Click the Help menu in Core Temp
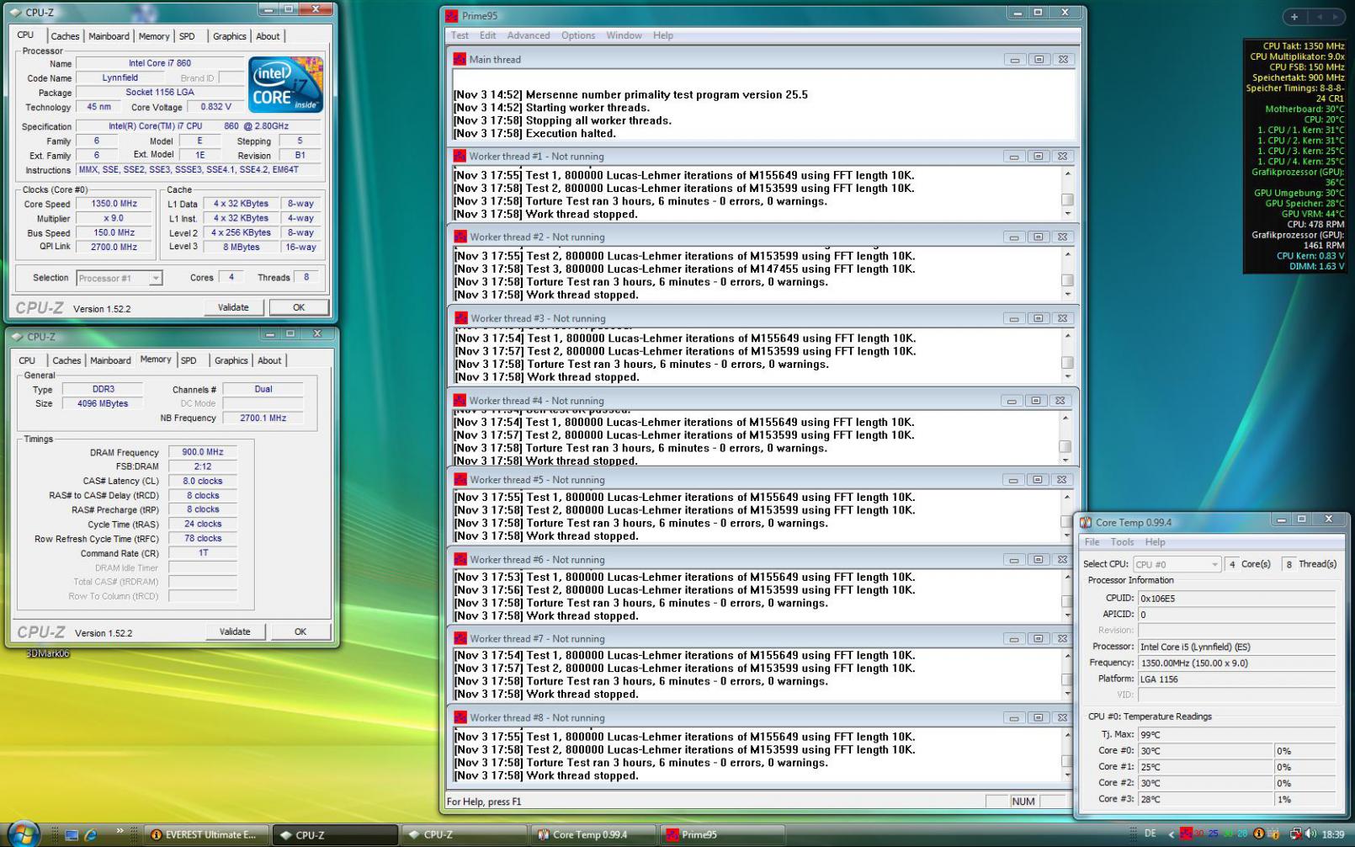 [1156, 542]
